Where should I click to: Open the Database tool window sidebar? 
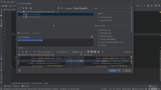pyautogui.click(x=1, y=23)
